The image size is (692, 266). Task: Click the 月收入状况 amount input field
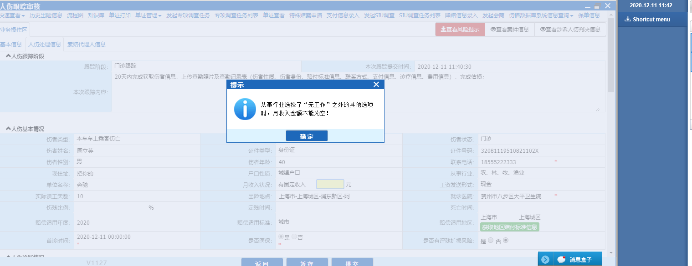click(330, 184)
